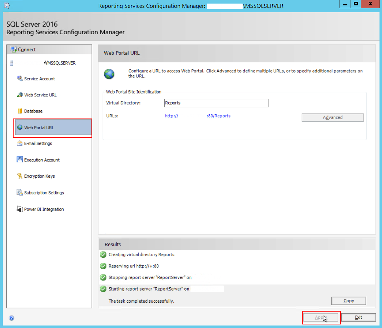Click the 'Creating virtual directory Reports' result line
Screen dimensions: 382x328
141,254
